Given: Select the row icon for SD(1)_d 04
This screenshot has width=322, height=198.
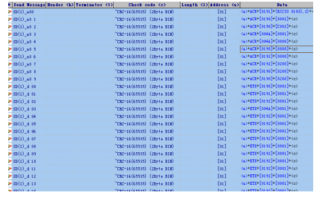Looking at the screenshot, I should (10, 117).
